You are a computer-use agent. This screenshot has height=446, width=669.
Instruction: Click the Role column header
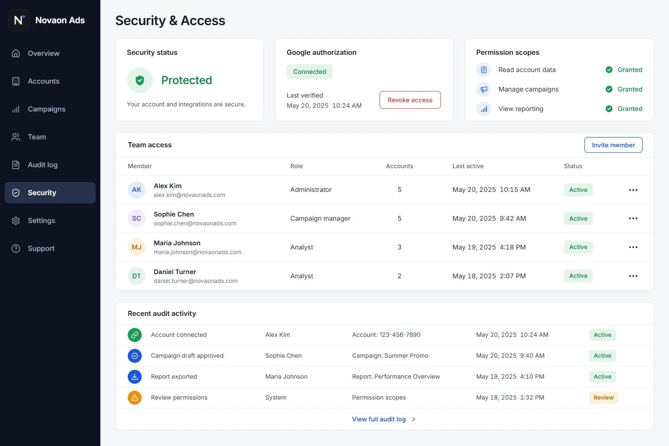(296, 166)
